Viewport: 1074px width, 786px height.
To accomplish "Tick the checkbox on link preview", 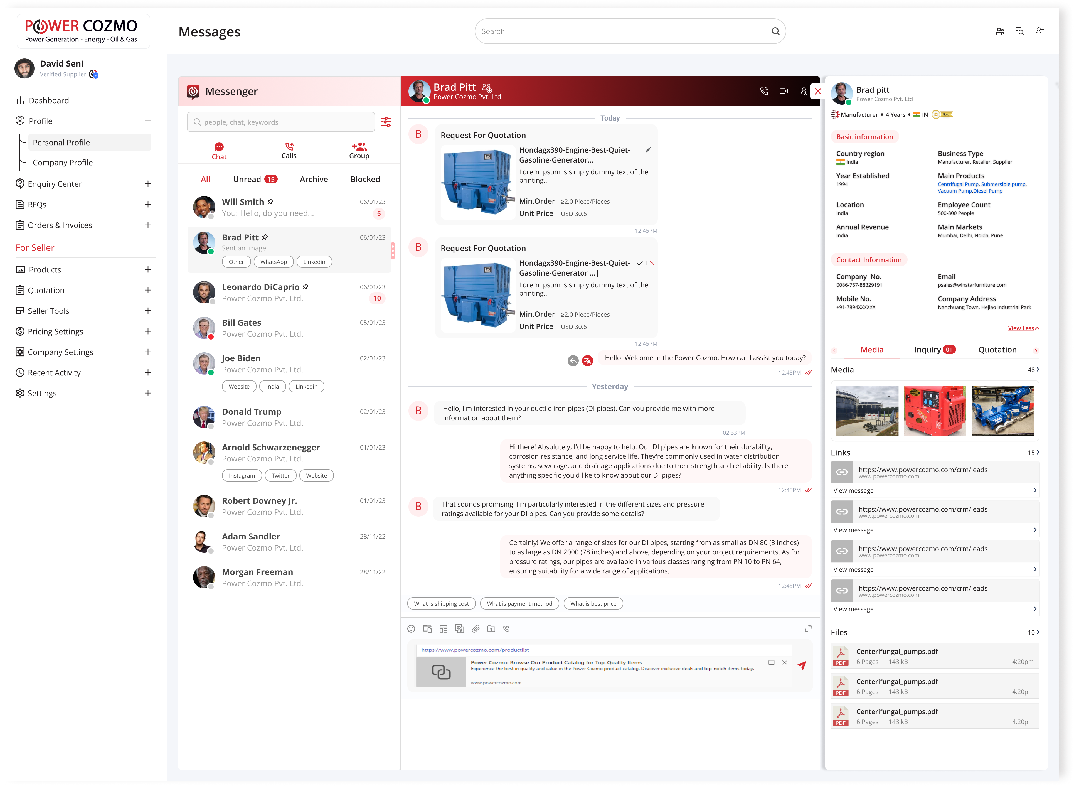I will [x=772, y=662].
